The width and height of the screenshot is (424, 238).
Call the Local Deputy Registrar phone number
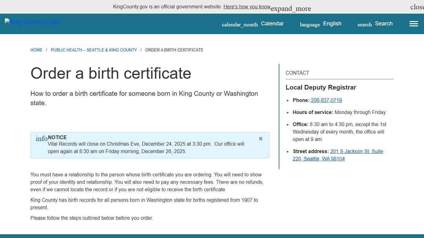coord(326,100)
